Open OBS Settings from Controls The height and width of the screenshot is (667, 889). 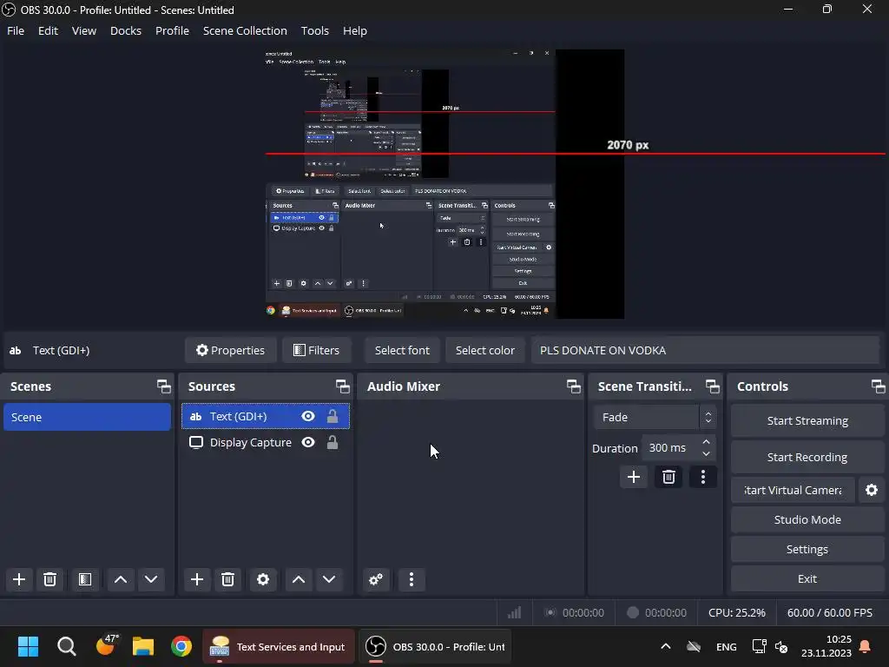click(807, 549)
